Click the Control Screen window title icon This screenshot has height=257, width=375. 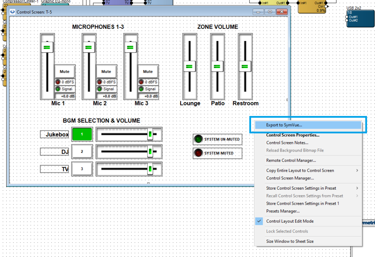pyautogui.click(x=12, y=12)
